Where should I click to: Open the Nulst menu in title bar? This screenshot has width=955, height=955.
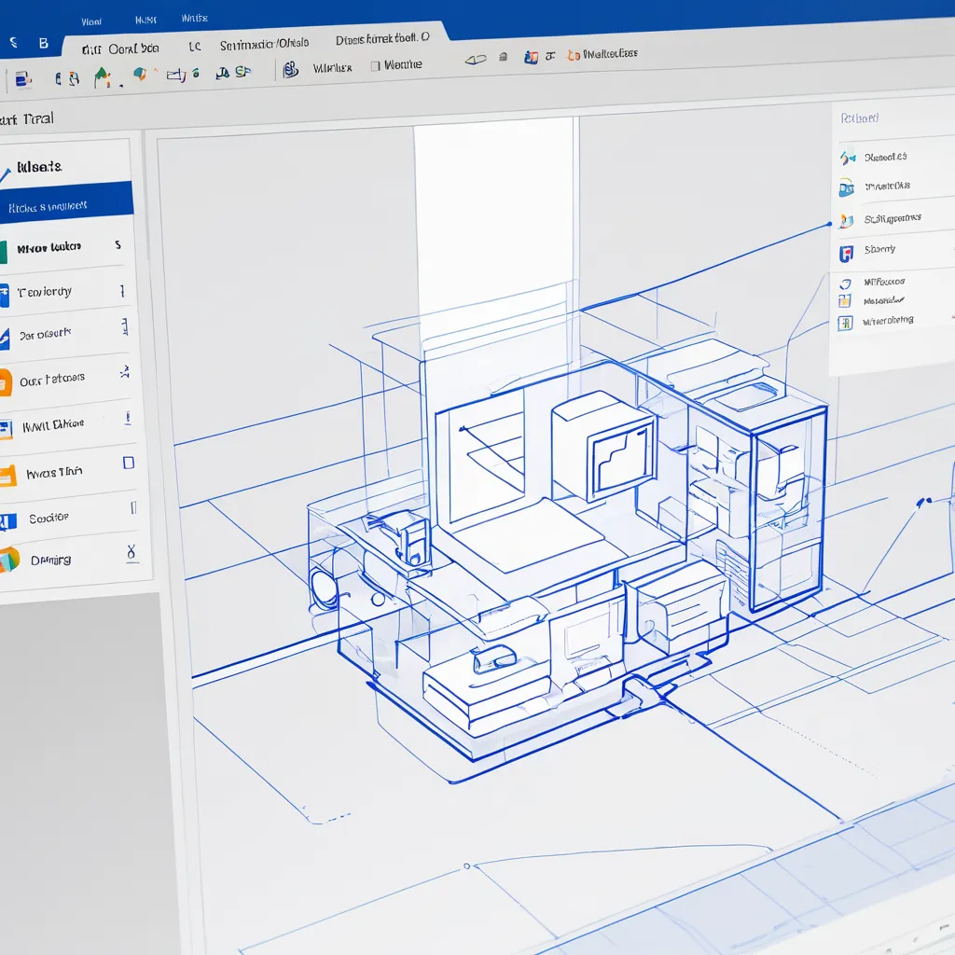click(x=145, y=21)
